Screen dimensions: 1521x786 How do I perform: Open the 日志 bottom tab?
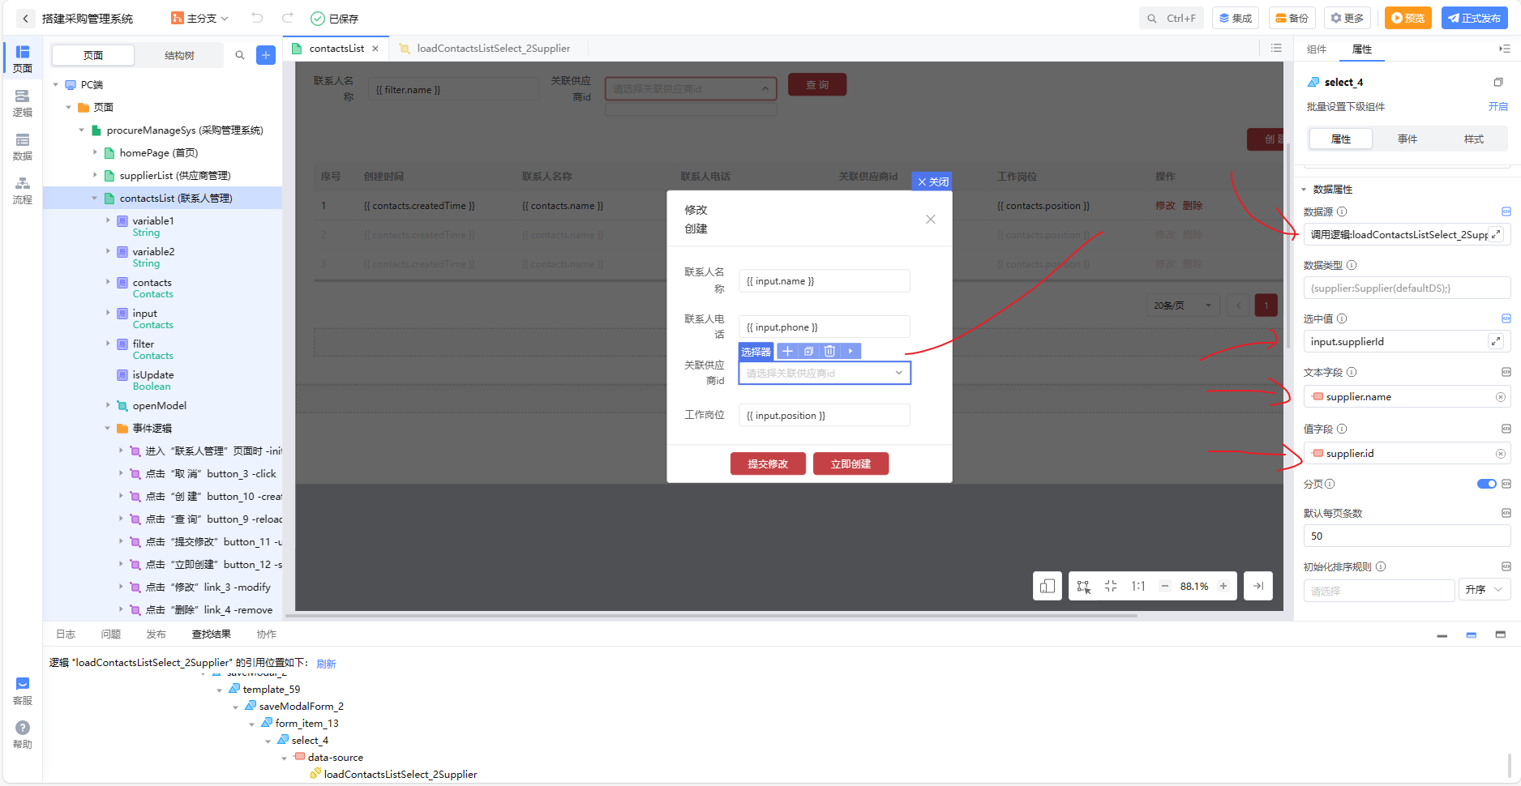click(x=66, y=634)
